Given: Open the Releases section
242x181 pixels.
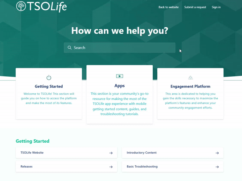Looking at the screenshot, I should tap(67, 167).
